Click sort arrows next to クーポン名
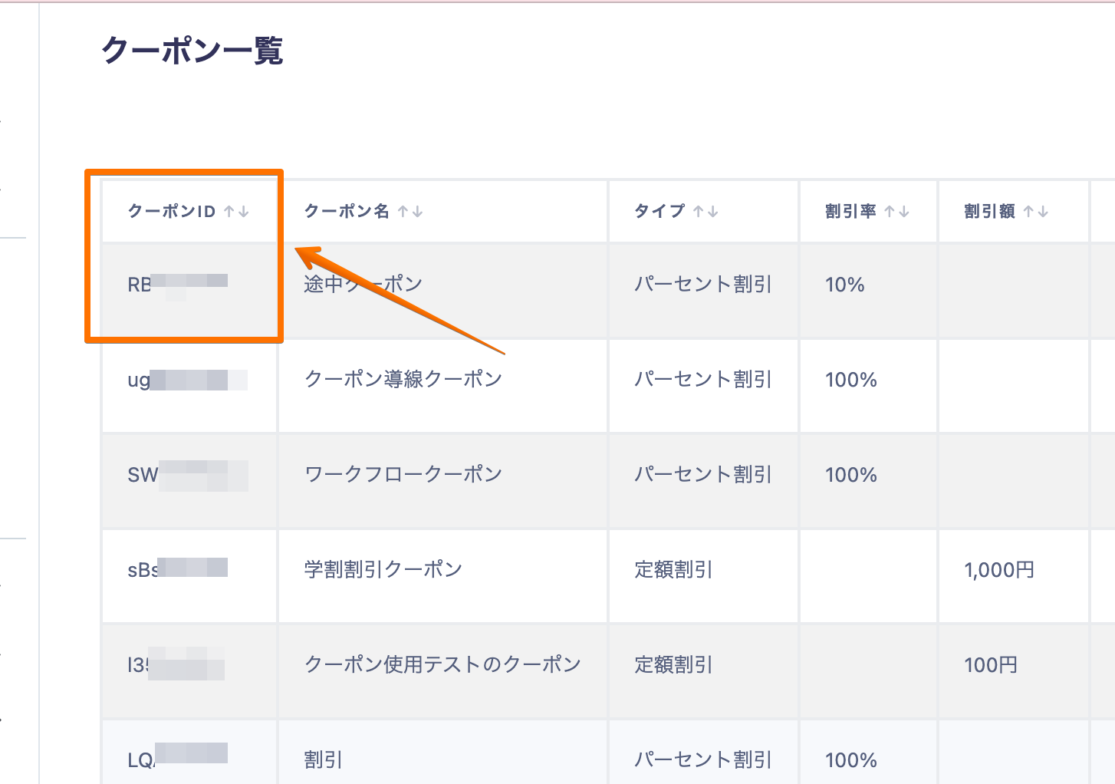The image size is (1115, 784). (x=410, y=212)
